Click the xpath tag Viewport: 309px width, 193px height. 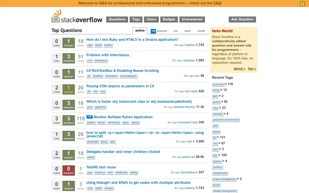[98, 188]
